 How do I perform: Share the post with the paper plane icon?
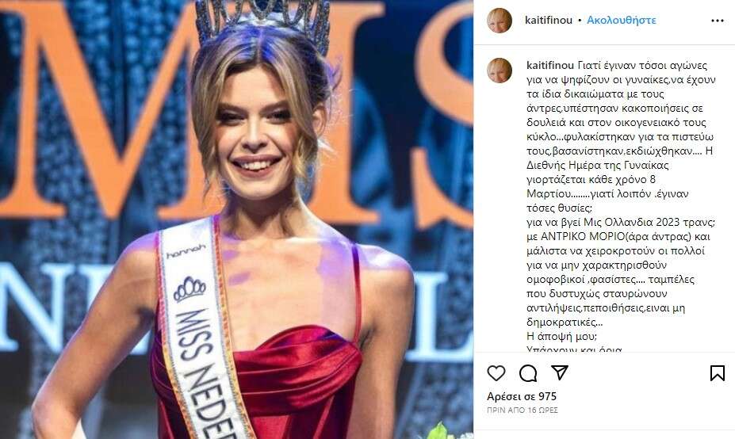pos(560,372)
